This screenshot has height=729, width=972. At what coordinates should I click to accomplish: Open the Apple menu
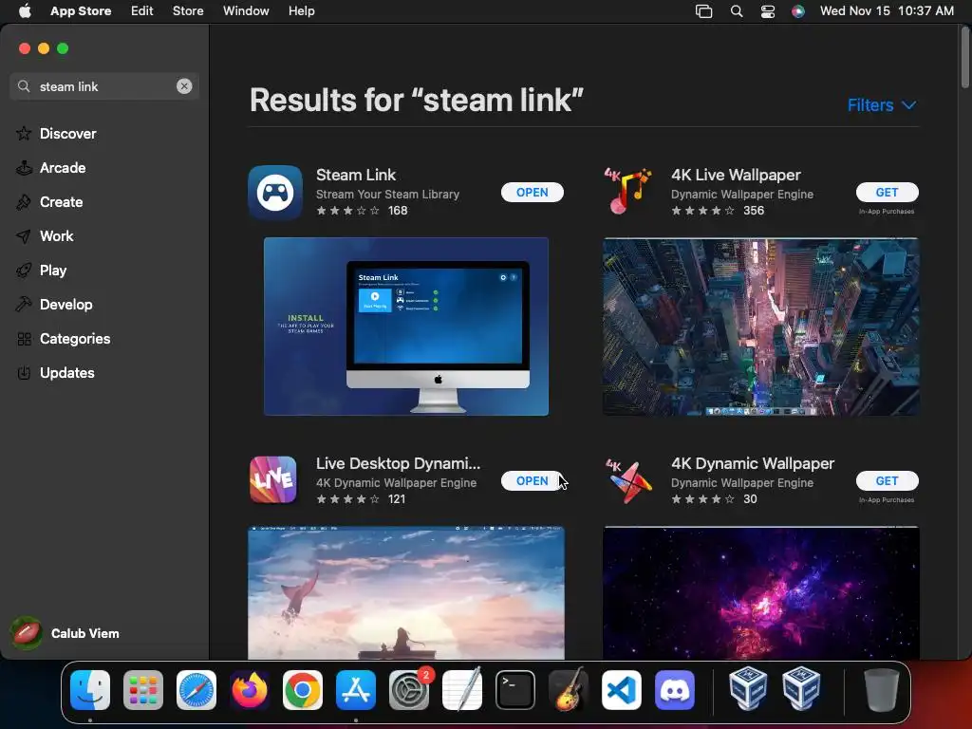[x=24, y=10]
